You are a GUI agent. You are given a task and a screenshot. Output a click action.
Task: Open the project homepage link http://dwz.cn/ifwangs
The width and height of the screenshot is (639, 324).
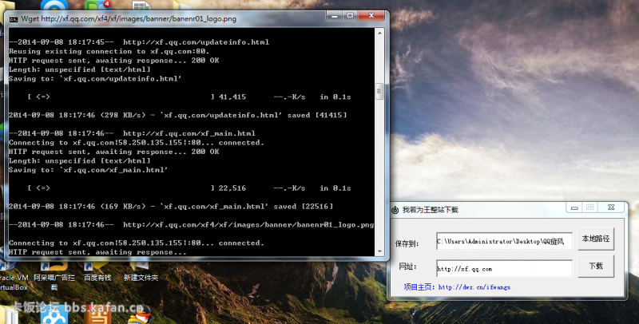[x=474, y=287]
